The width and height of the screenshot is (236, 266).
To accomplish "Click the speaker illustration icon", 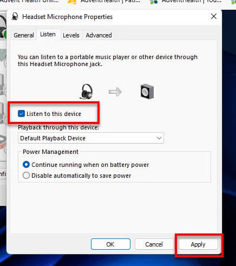I will [147, 92].
